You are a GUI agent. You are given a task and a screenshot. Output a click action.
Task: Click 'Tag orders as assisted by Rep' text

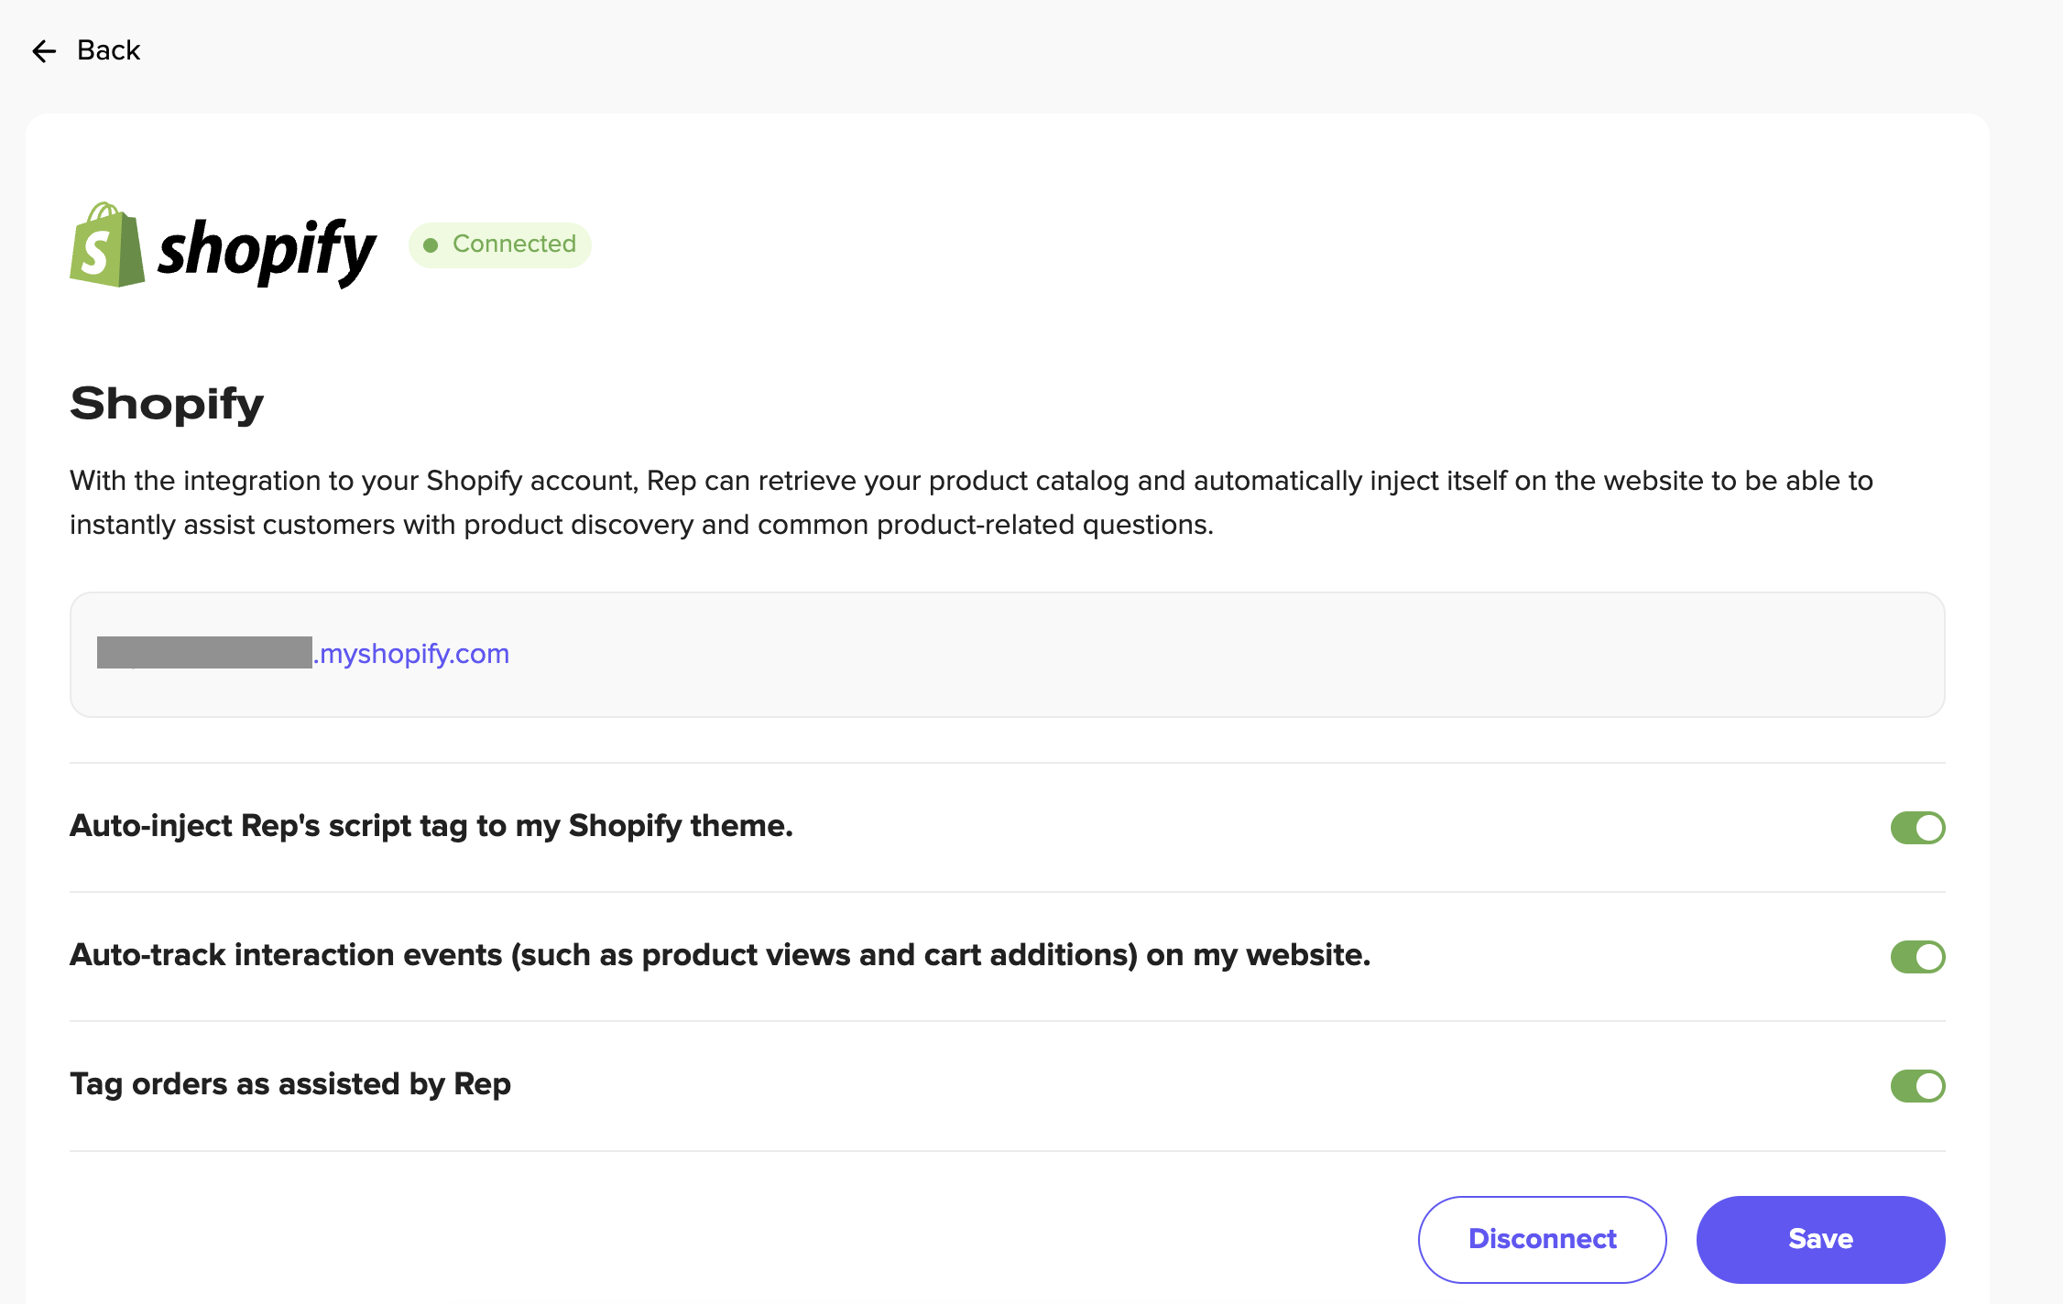coord(290,1084)
